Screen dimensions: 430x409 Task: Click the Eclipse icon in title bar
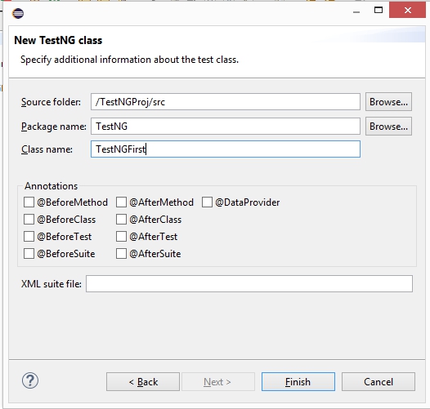pos(18,13)
